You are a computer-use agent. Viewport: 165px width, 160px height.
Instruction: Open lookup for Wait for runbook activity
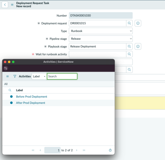click(x=129, y=54)
